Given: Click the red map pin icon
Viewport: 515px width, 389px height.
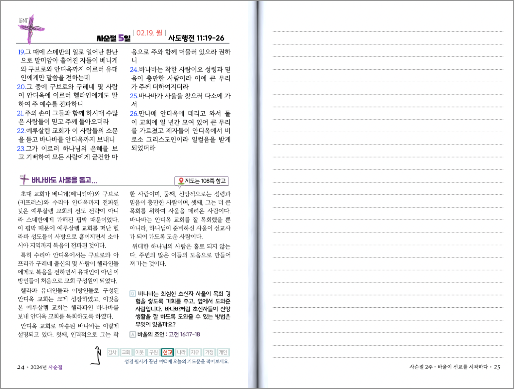Looking at the screenshot, I should coord(181,181).
